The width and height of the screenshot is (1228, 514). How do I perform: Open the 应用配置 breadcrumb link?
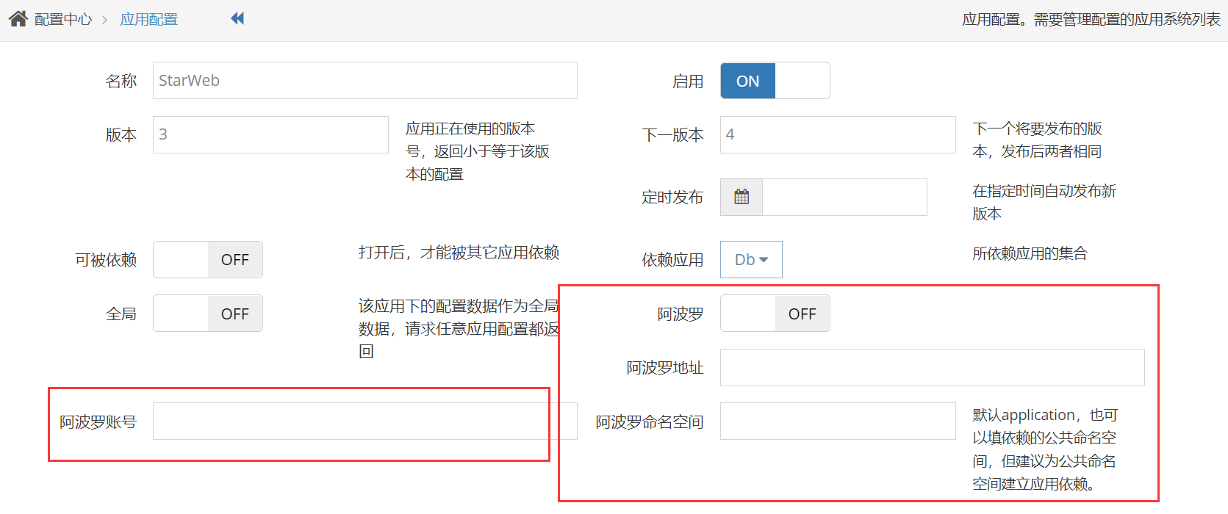tap(149, 19)
